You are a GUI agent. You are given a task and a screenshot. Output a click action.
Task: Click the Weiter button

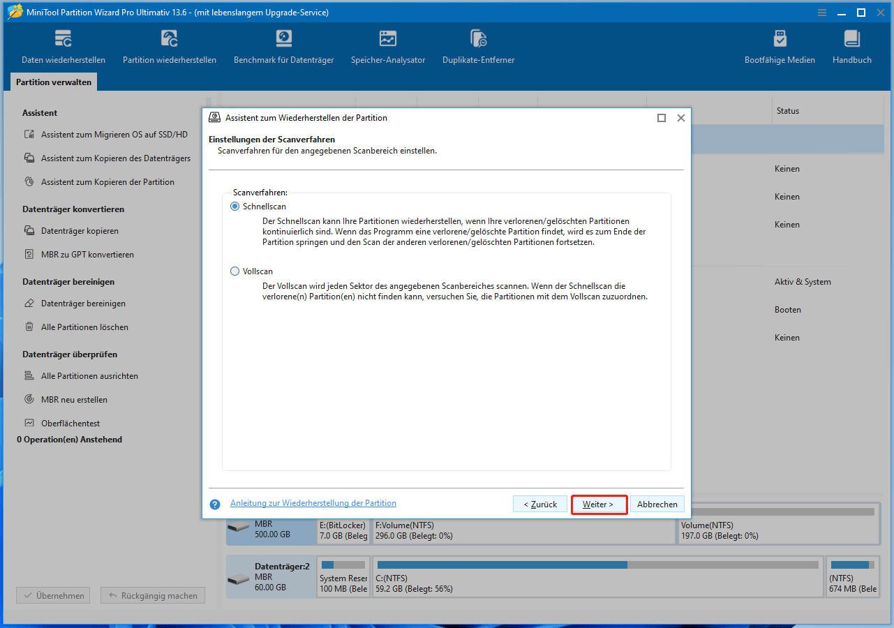(599, 503)
